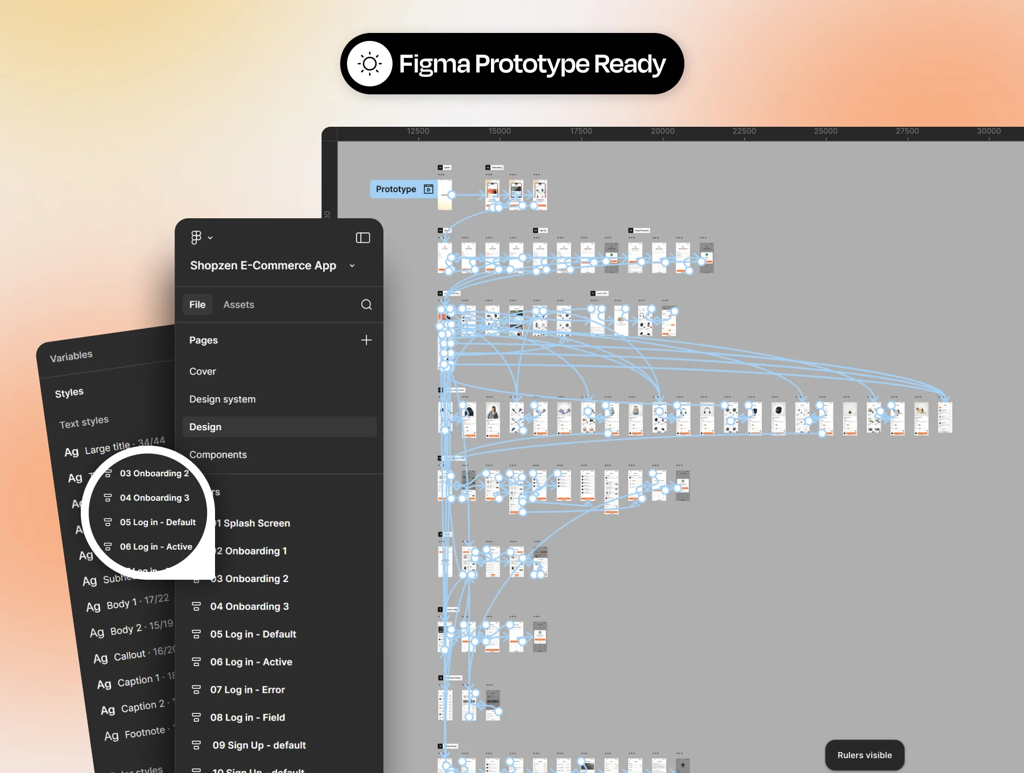The height and width of the screenshot is (773, 1024).
Task: Open the Variables panel header
Action: pyautogui.click(x=71, y=356)
